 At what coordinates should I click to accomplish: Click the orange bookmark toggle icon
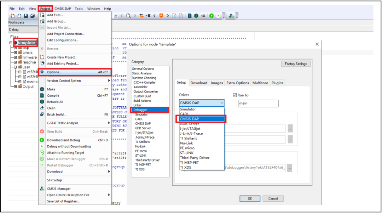[x=161, y=16]
